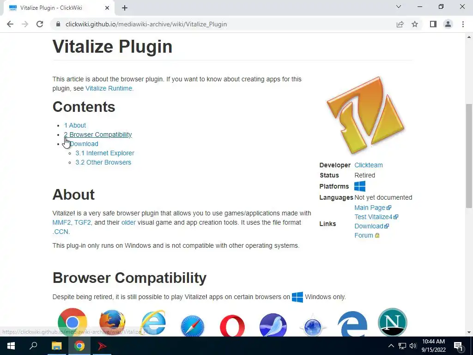The image size is (473, 355).
Task: Open the Test Vitalize4 external link
Action: point(376,217)
